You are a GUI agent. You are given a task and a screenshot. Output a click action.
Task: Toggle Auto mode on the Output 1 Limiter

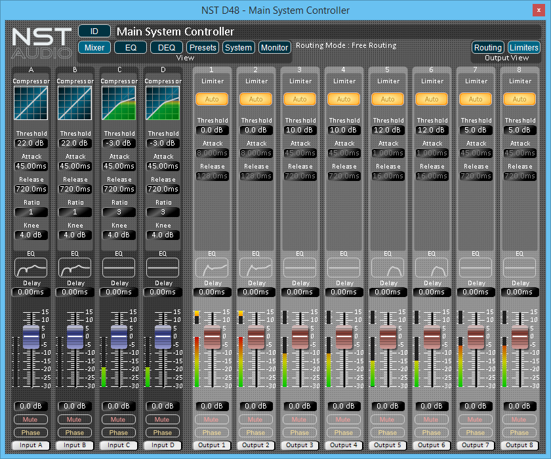click(x=212, y=99)
